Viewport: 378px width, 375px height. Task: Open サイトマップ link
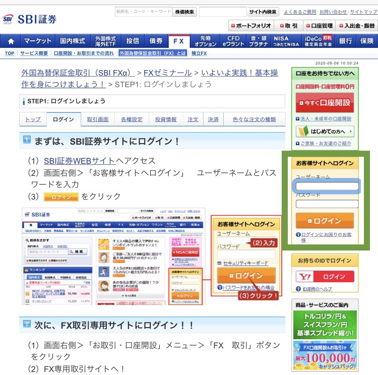pyautogui.click(x=363, y=12)
